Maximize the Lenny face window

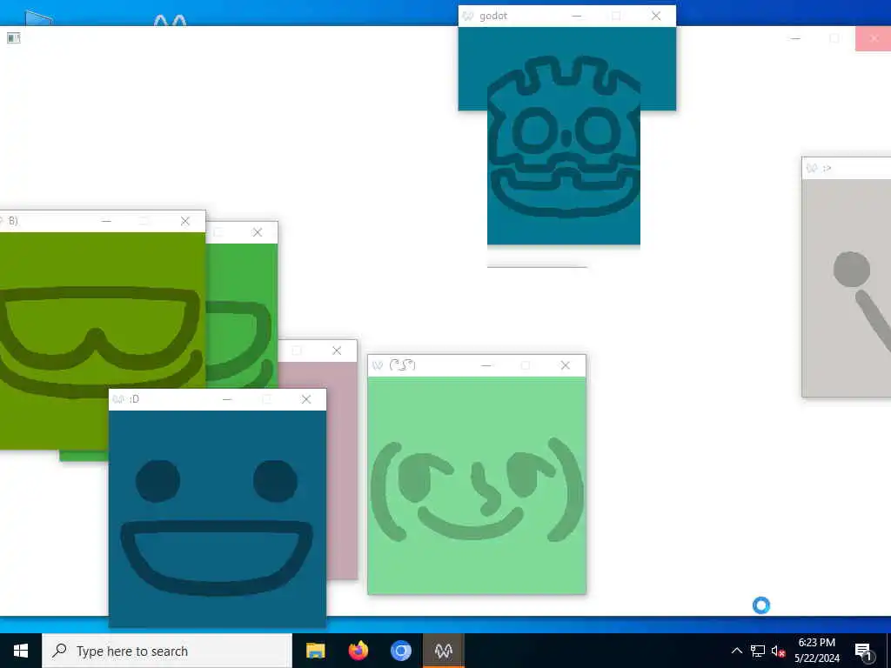pos(526,365)
